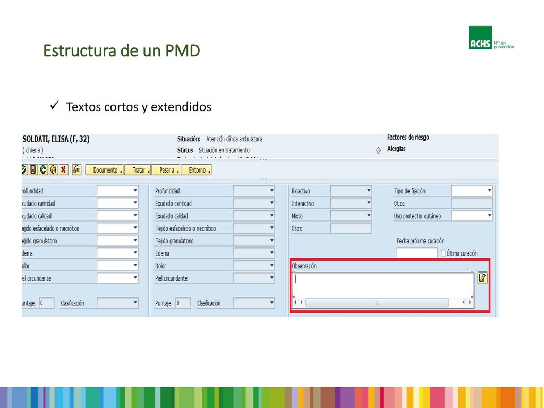Click the Alergias label
The image size is (544, 408).
396,149
